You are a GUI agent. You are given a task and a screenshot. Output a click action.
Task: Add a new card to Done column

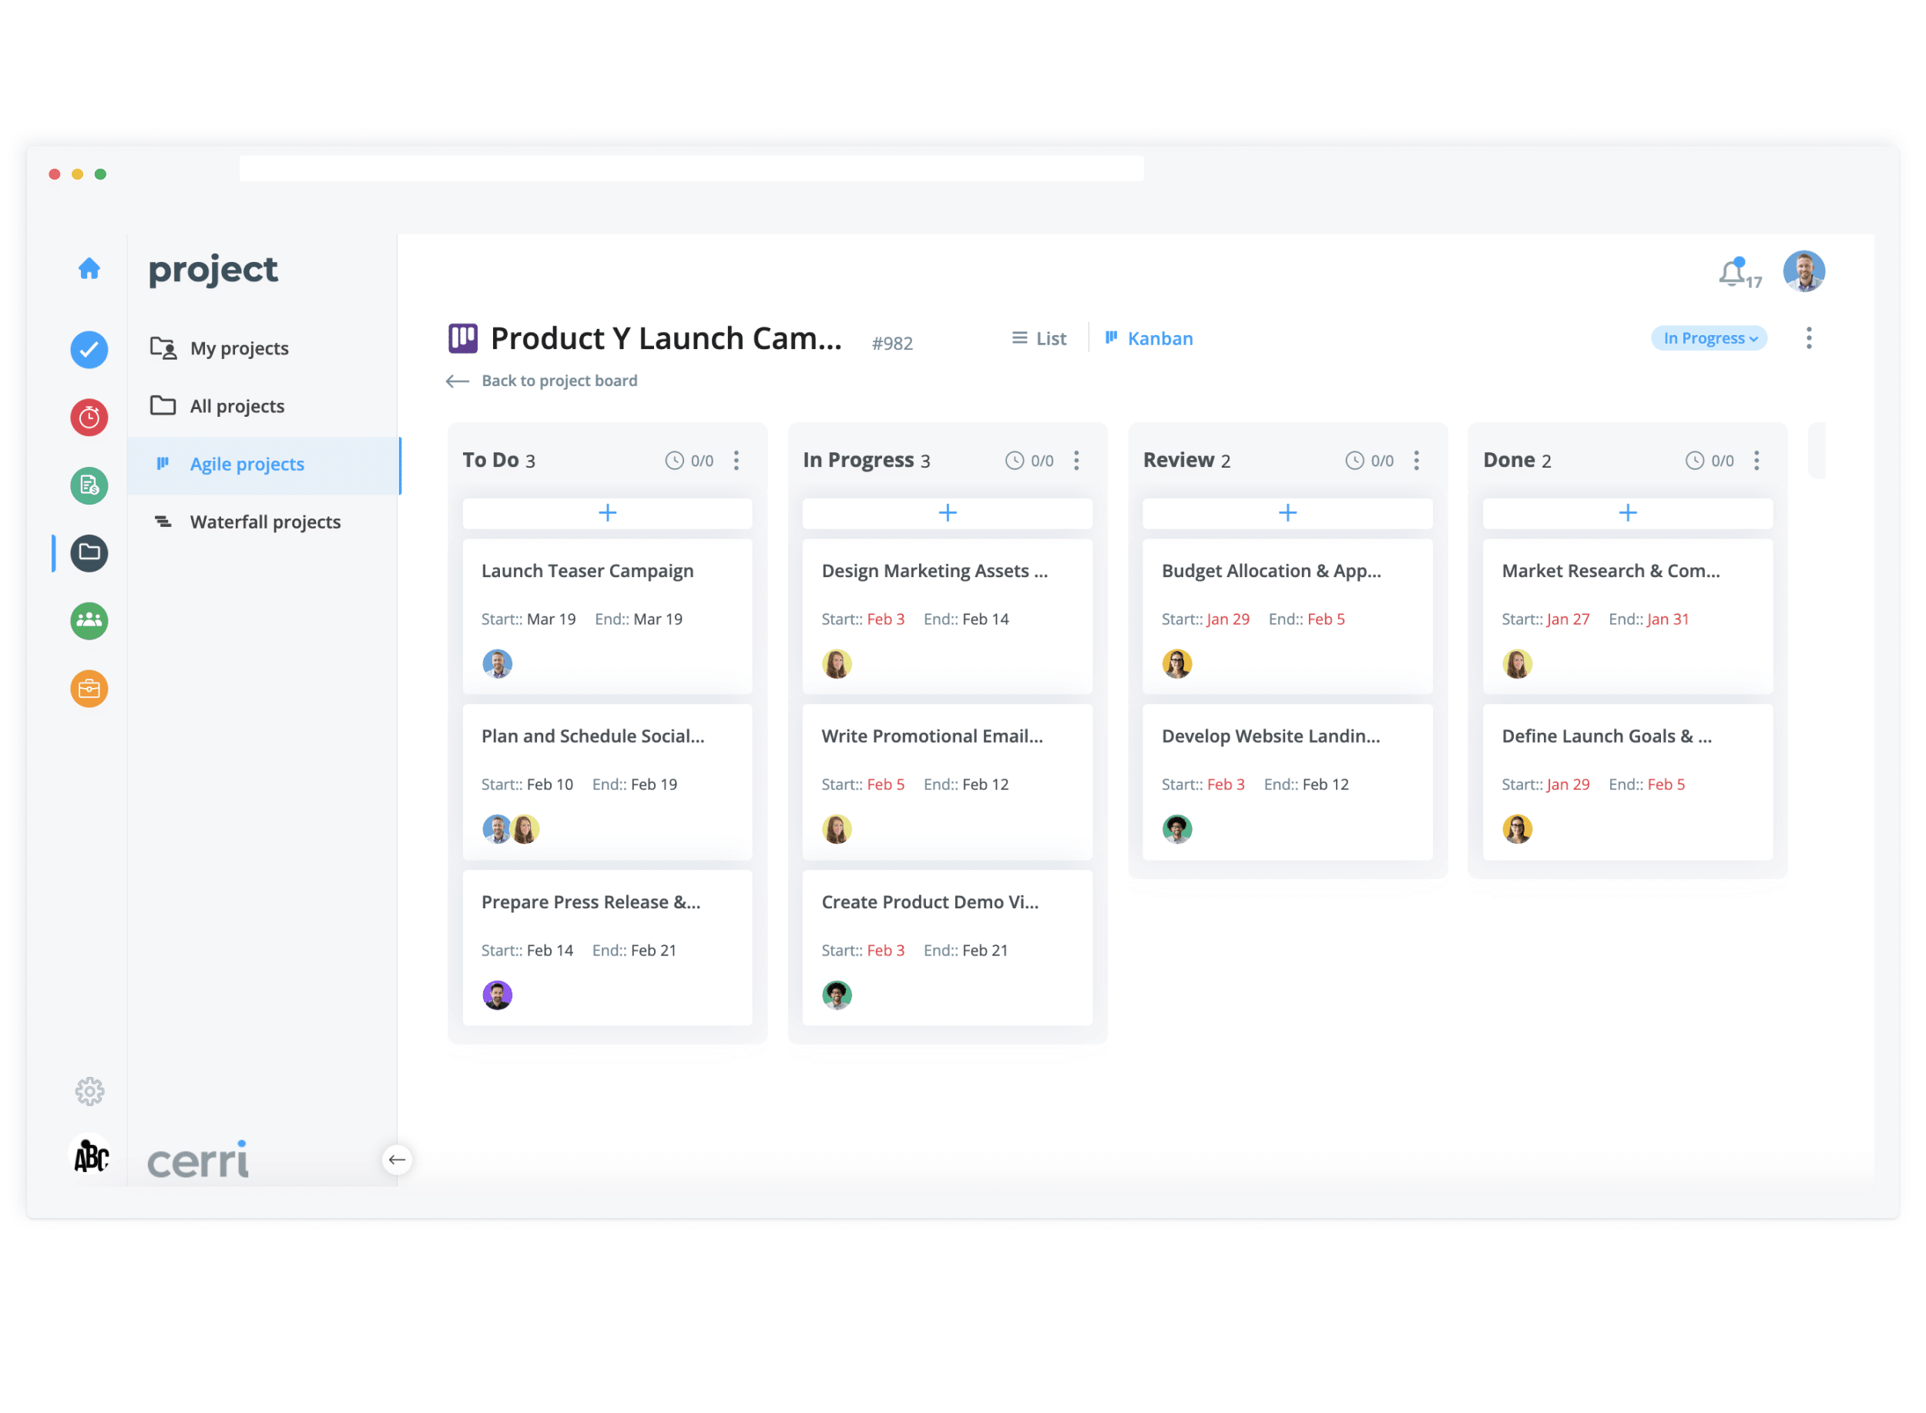(x=1628, y=513)
